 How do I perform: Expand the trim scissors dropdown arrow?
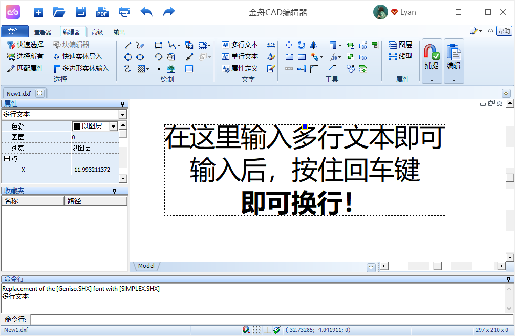pos(340,57)
